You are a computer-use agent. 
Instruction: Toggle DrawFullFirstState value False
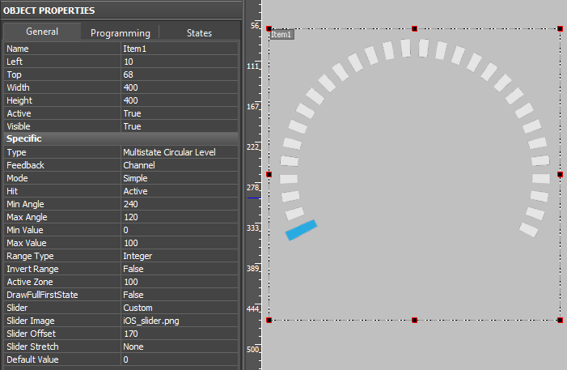click(x=180, y=295)
